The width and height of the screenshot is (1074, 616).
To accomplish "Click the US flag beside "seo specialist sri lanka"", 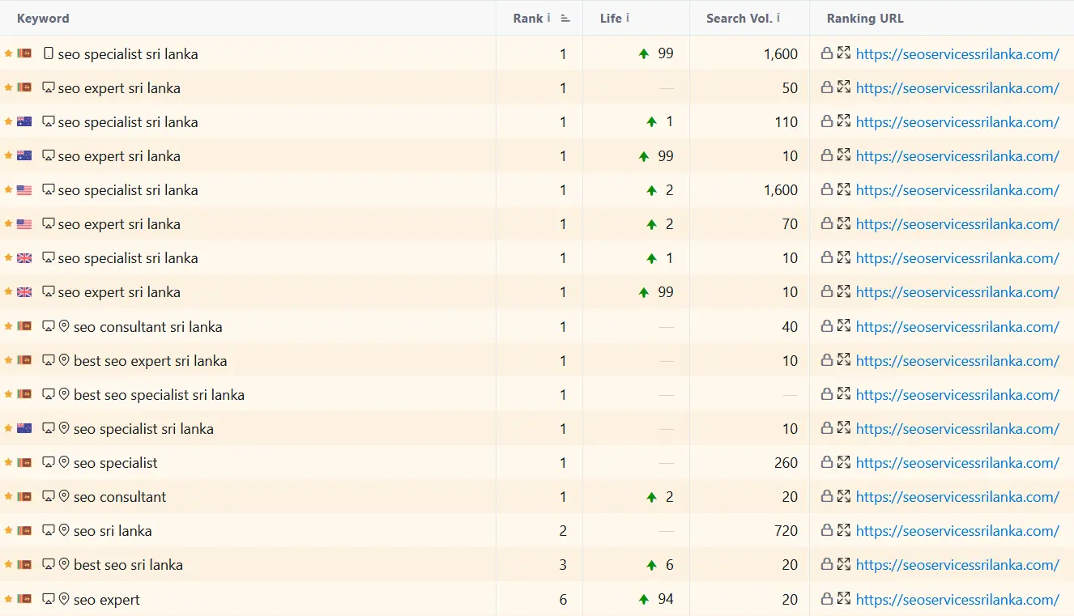I will (x=23, y=189).
